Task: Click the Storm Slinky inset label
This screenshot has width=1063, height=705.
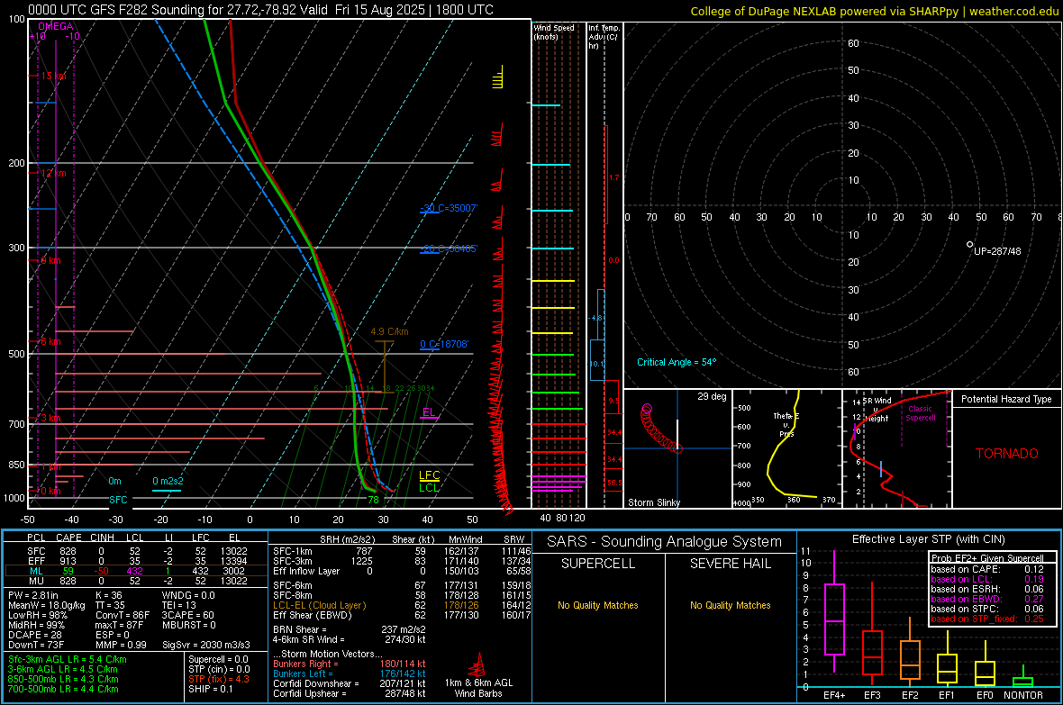Action: pyautogui.click(x=653, y=502)
